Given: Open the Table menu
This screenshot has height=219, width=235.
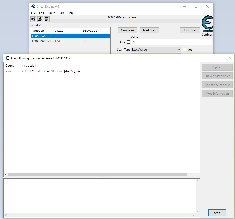Looking at the screenshot, I should (51, 13).
